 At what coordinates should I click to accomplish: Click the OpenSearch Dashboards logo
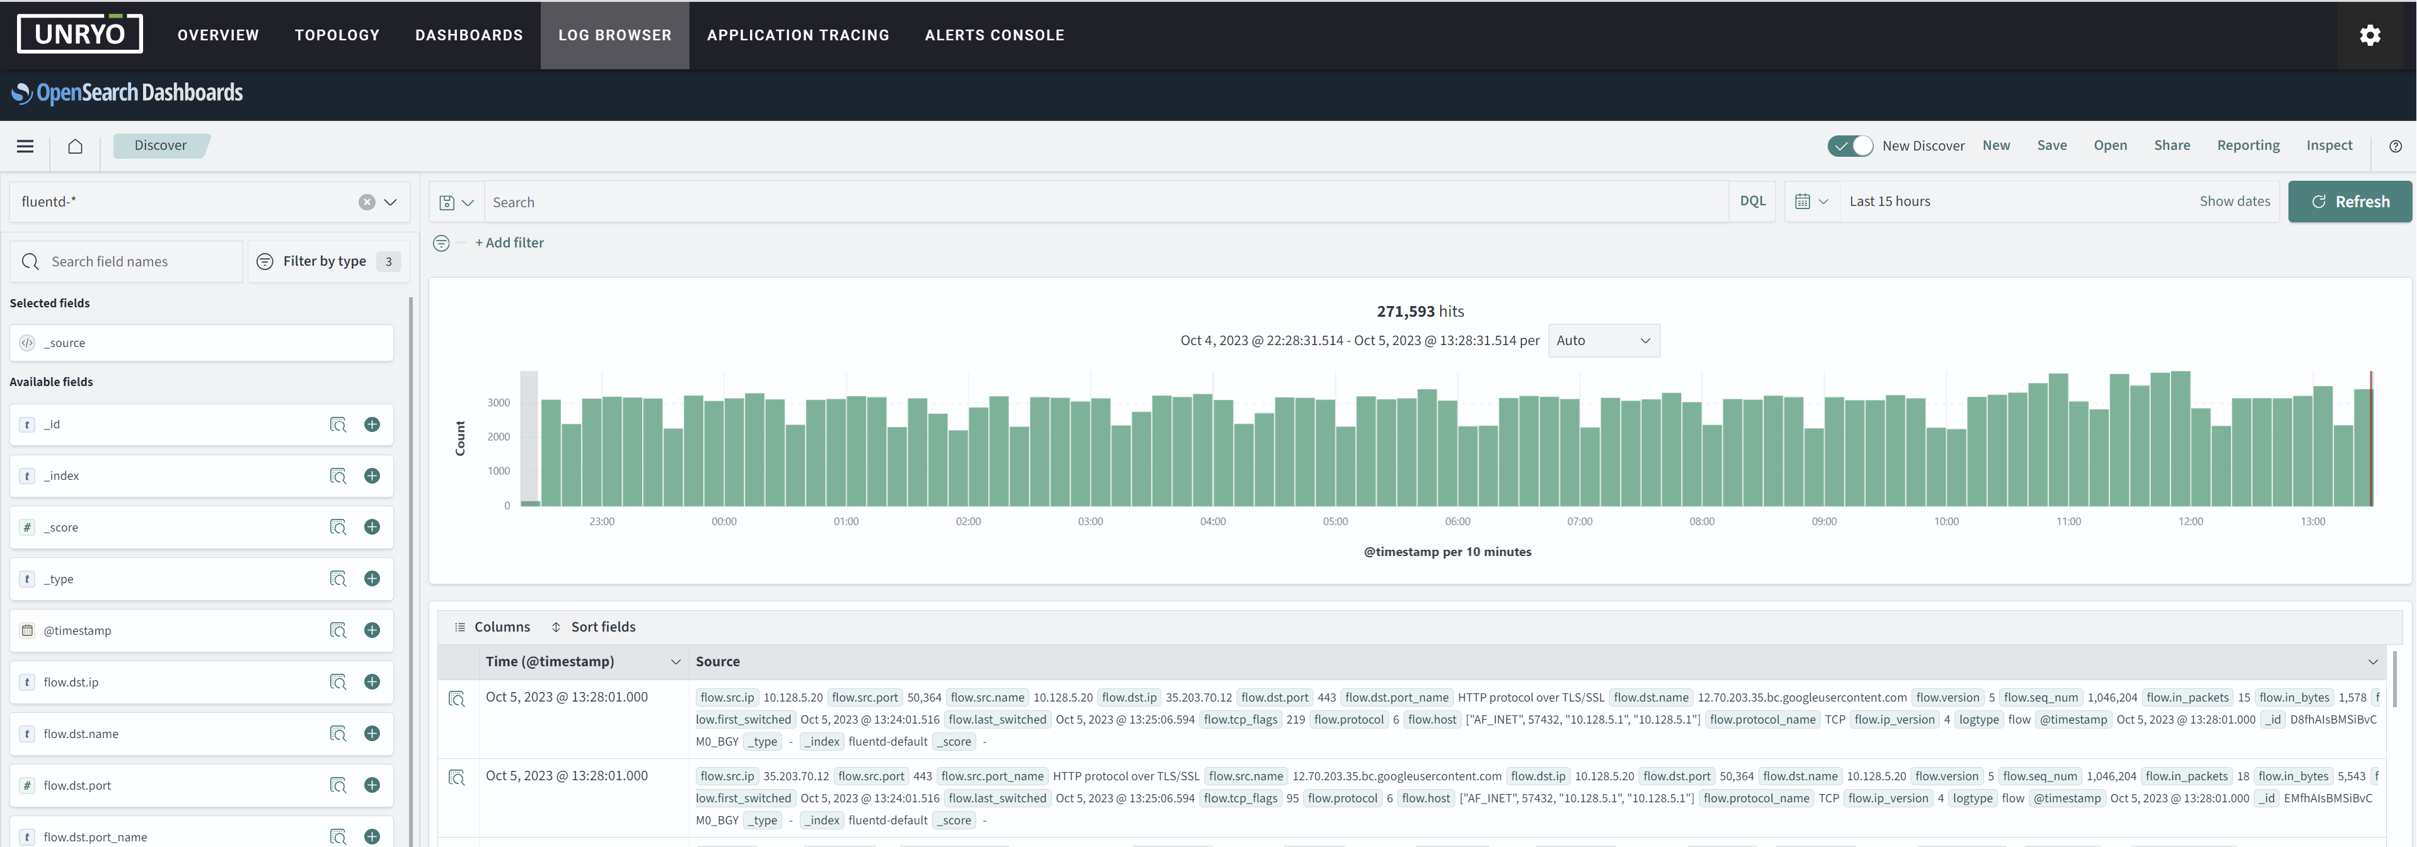tap(127, 93)
